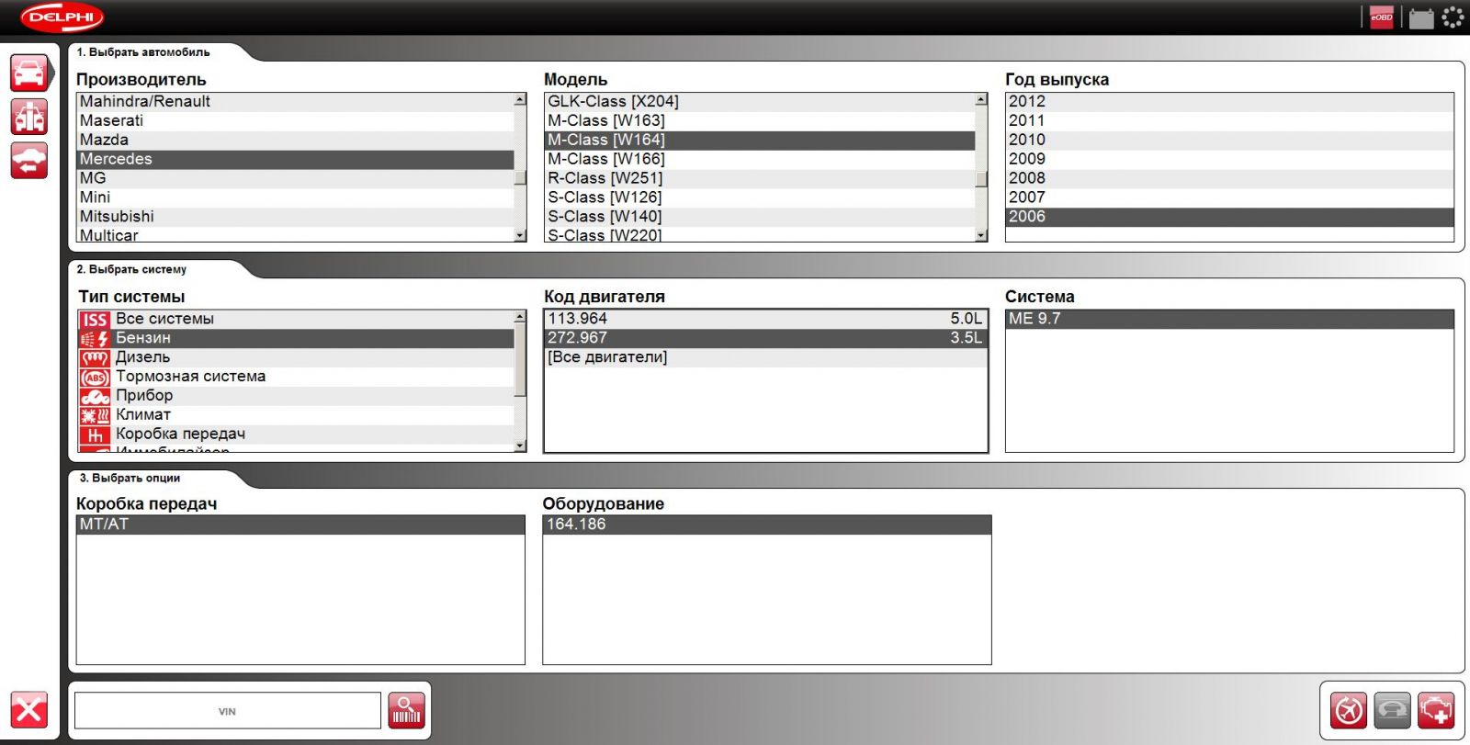The width and height of the screenshot is (1470, 745).
Task: Click the instrument cluster icon
Action: [95, 397]
